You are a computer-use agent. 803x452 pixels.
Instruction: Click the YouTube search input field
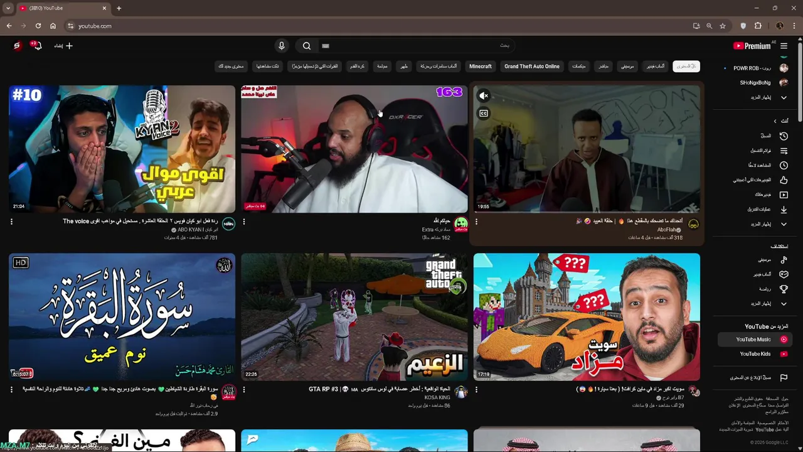(417, 46)
